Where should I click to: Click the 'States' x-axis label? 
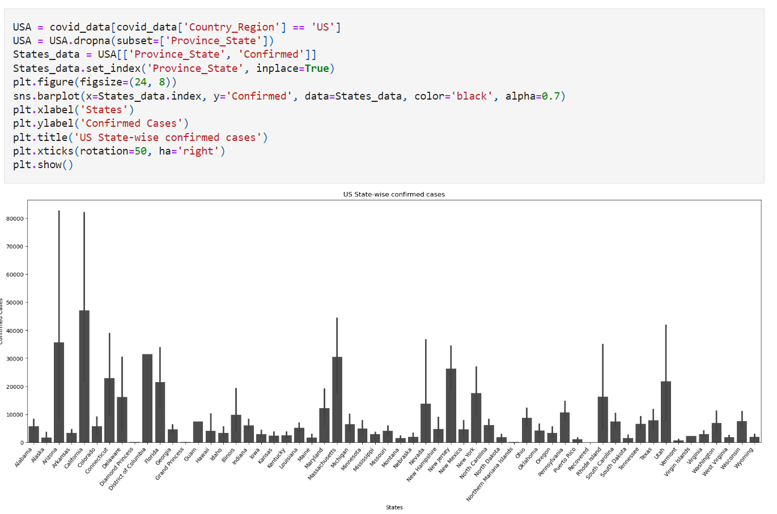point(394,507)
